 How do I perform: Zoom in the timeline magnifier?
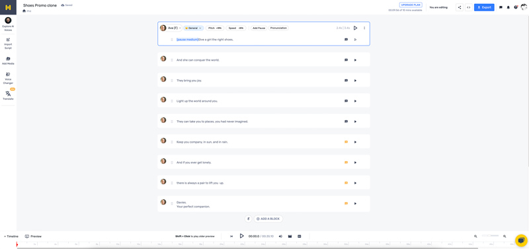pos(505,236)
